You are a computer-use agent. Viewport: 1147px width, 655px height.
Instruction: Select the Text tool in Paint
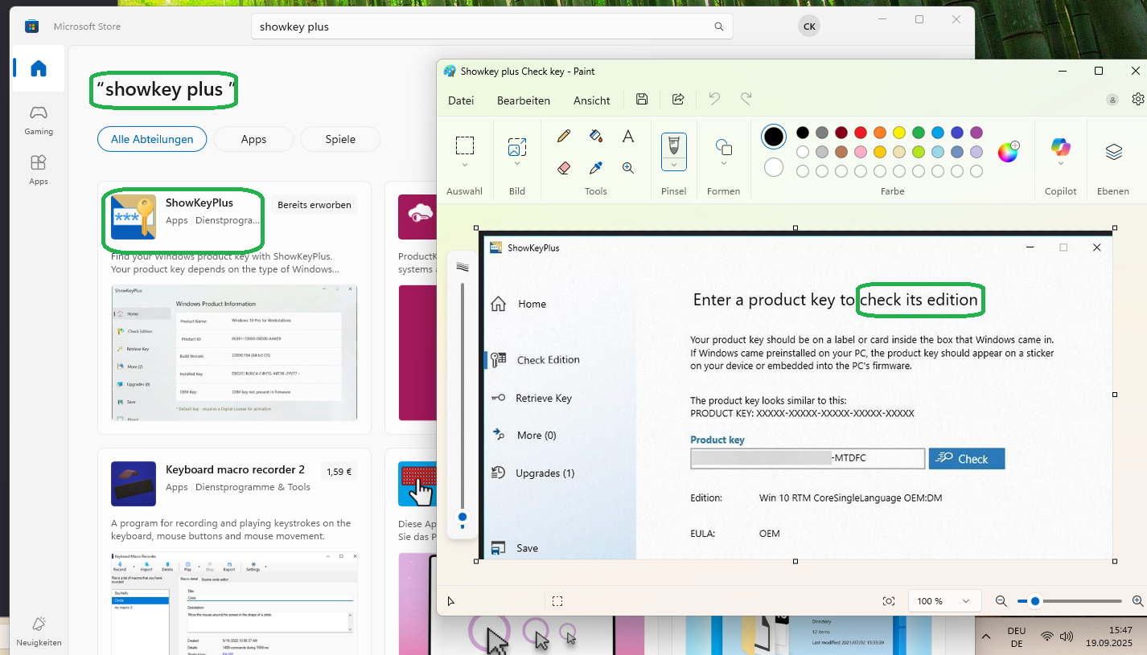click(x=628, y=136)
